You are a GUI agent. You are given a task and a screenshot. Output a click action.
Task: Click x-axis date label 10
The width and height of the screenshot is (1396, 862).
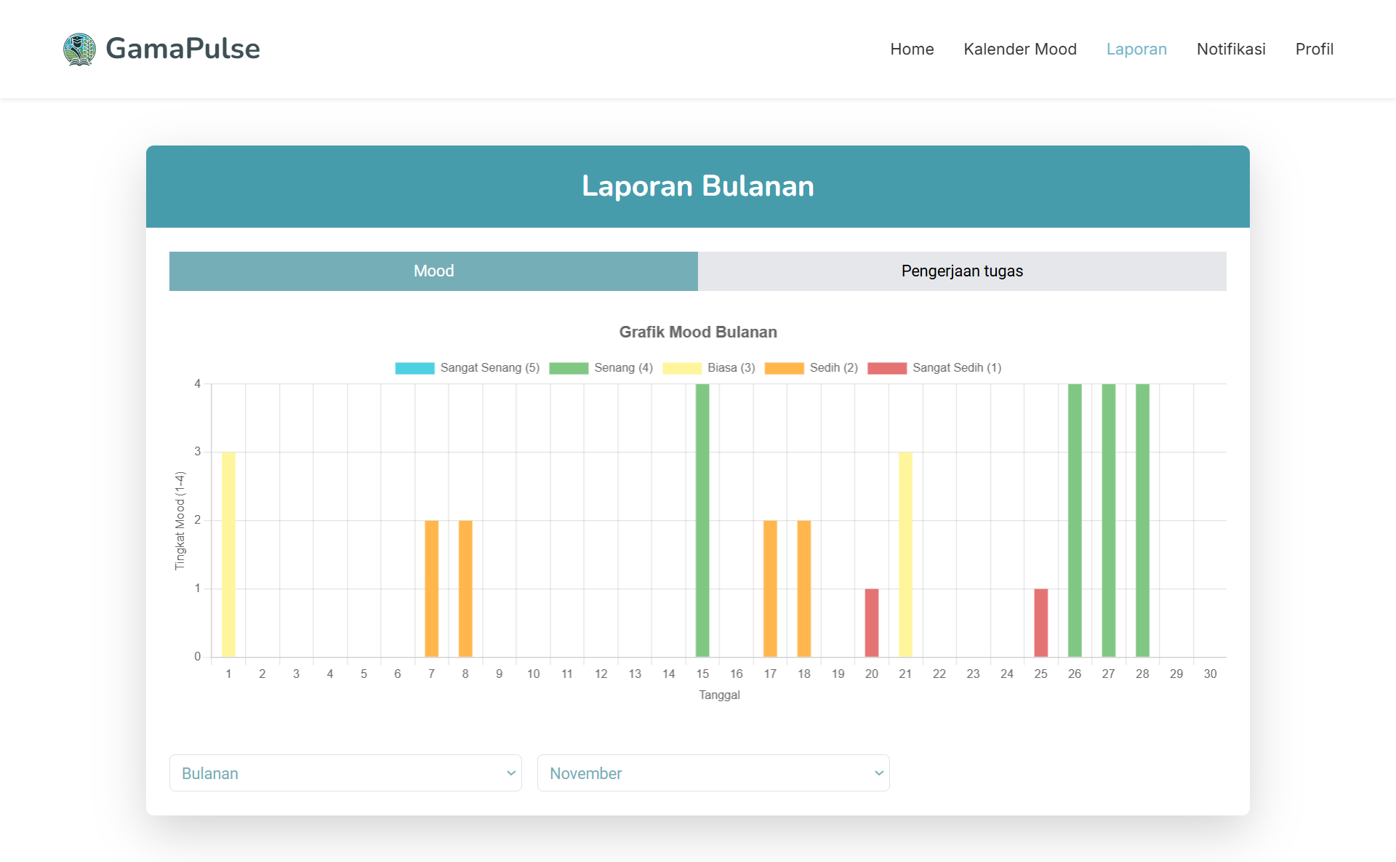(x=533, y=674)
